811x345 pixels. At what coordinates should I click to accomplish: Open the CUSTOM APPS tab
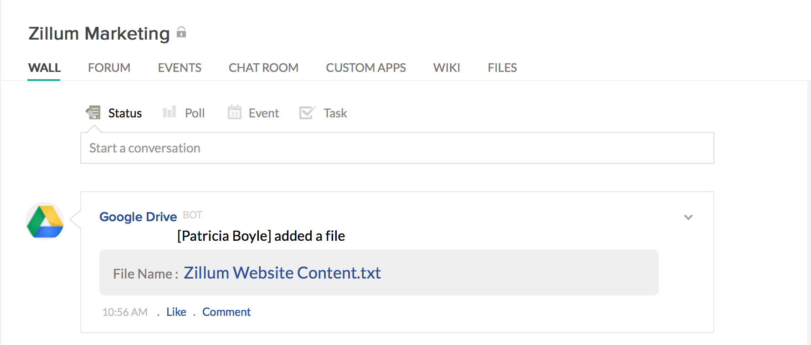pyautogui.click(x=366, y=68)
